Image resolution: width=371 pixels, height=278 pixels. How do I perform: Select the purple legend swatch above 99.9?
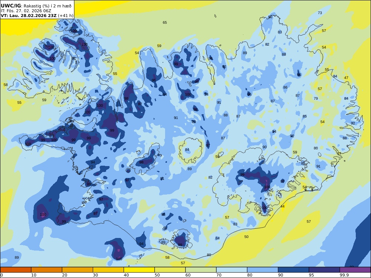point(355,270)
